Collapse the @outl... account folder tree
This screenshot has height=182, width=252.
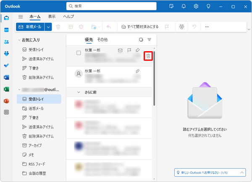coord(19,90)
